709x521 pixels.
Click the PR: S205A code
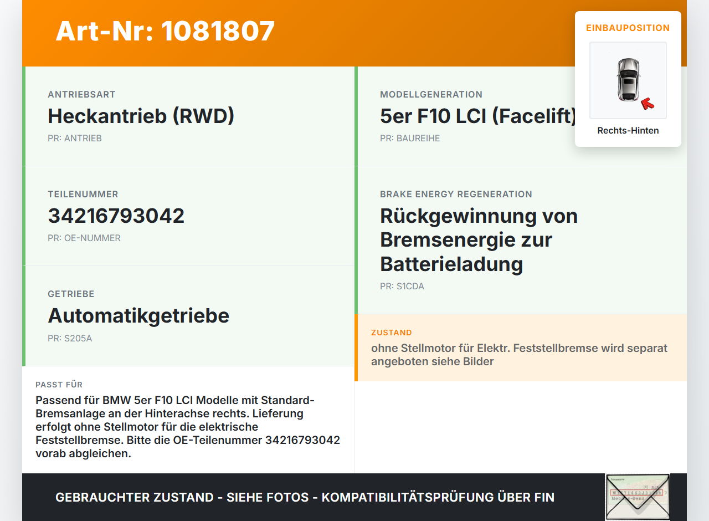[70, 338]
